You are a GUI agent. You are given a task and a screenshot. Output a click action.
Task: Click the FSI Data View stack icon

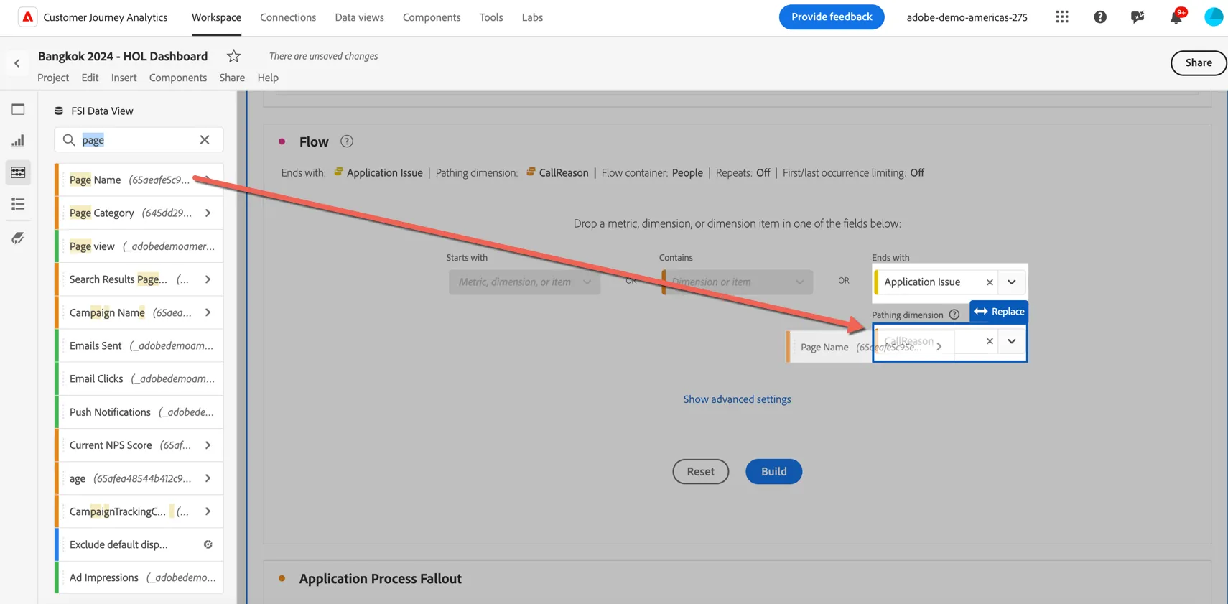(x=59, y=111)
